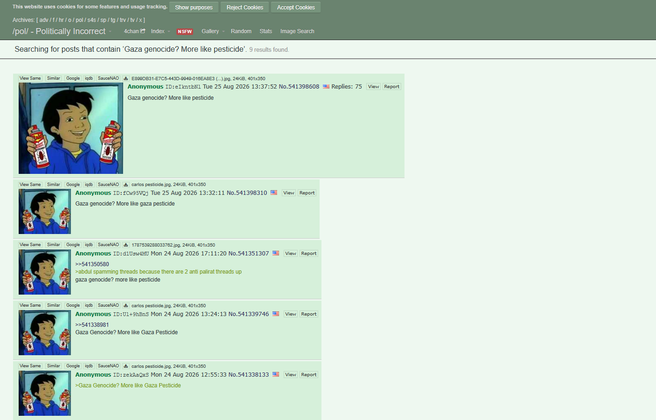656x420 pixels.
Task: Download image of post No.541398608
Action: click(x=126, y=78)
